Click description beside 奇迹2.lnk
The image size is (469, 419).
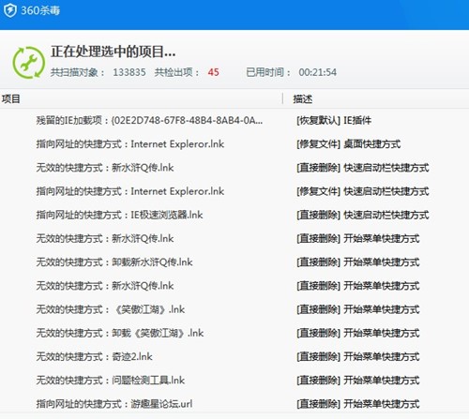pos(357,356)
